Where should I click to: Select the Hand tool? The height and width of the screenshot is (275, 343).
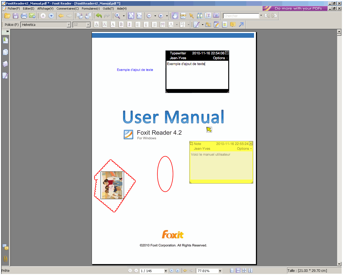pos(175,16)
